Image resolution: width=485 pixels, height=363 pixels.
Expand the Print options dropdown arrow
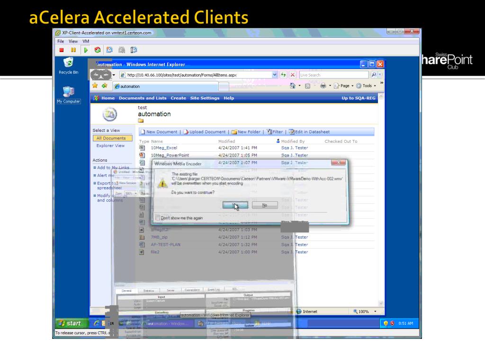[330, 86]
